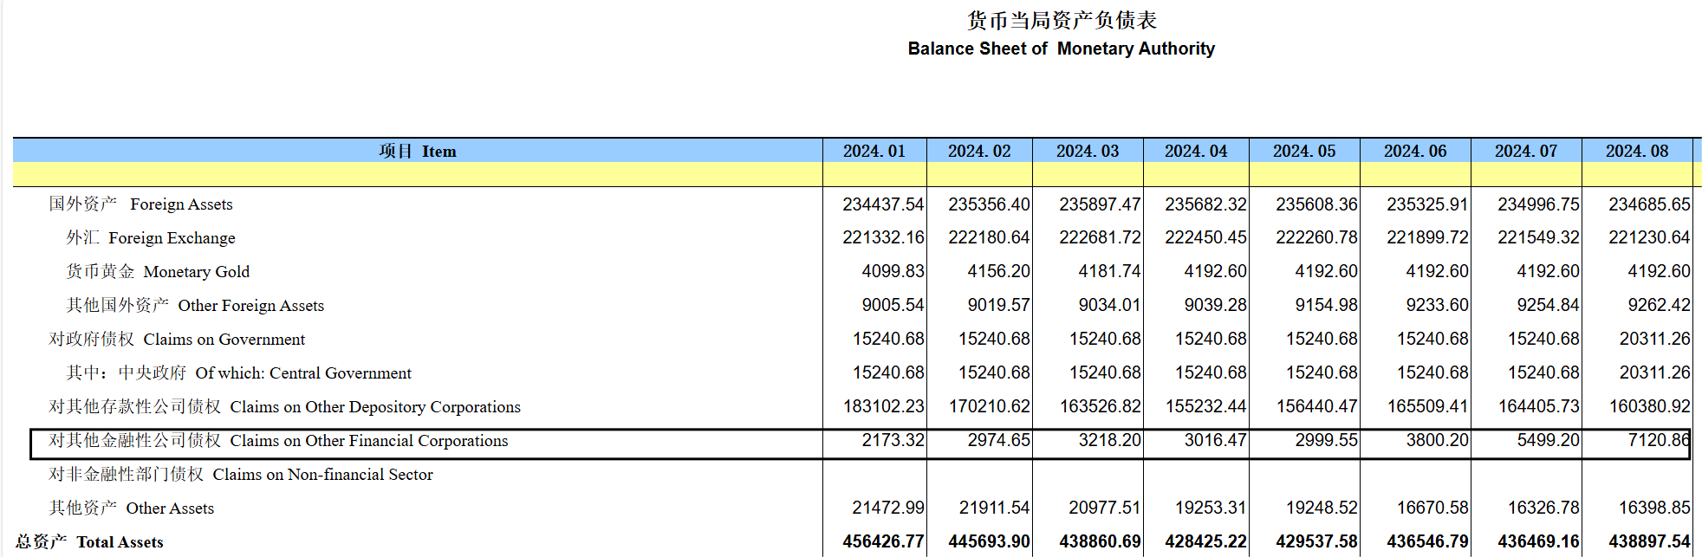Select Foreign Exchange value 221332.16
This screenshot has width=1702, height=557.
tap(883, 237)
